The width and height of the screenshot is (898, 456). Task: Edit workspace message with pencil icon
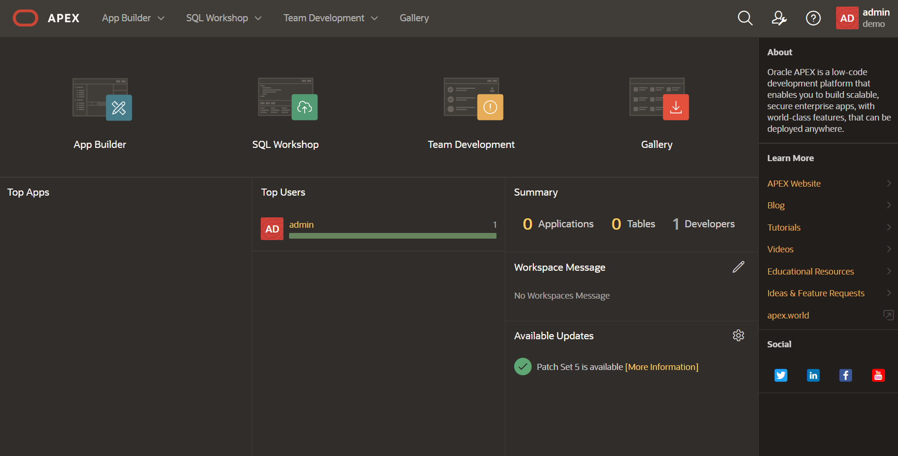point(738,267)
